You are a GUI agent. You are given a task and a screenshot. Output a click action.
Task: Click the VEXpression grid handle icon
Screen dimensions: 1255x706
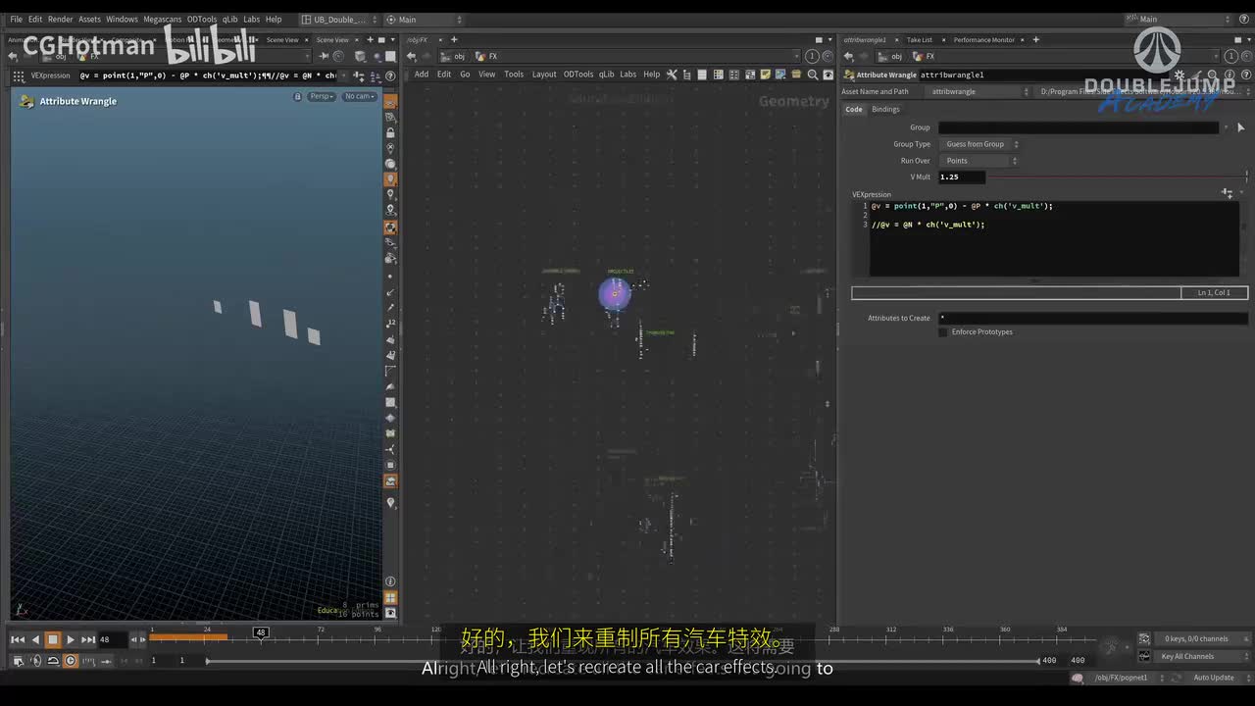tap(18, 76)
